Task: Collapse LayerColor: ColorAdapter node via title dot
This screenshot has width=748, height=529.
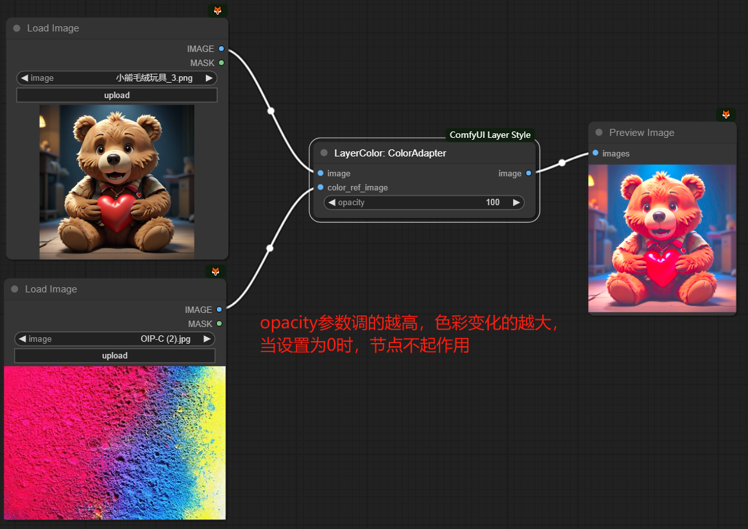Action: coord(324,153)
